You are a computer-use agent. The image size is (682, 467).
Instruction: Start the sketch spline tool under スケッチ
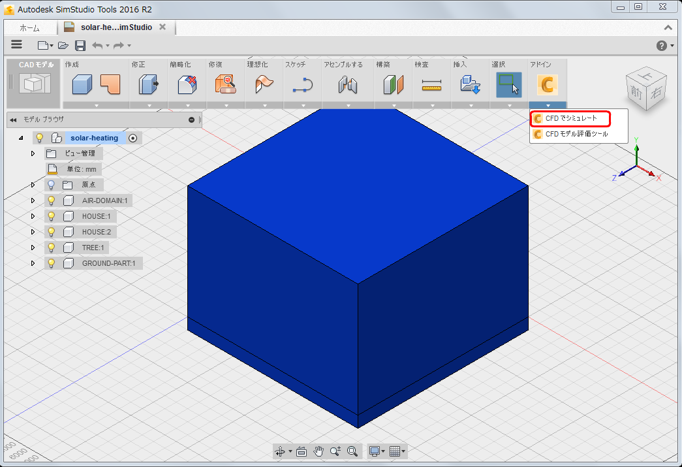click(303, 84)
